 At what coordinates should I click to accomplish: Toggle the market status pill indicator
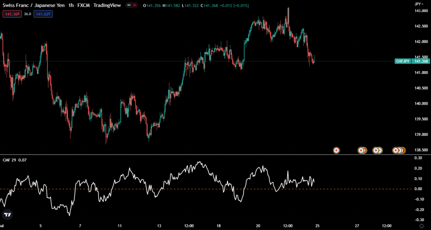[131, 5]
